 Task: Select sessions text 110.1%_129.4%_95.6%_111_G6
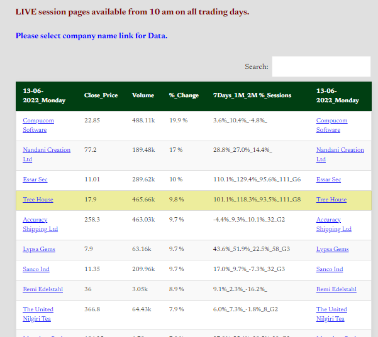[x=257, y=179]
